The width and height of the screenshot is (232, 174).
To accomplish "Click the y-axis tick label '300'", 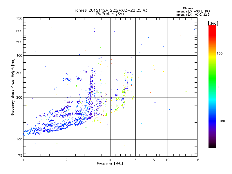I will coord(19,73).
